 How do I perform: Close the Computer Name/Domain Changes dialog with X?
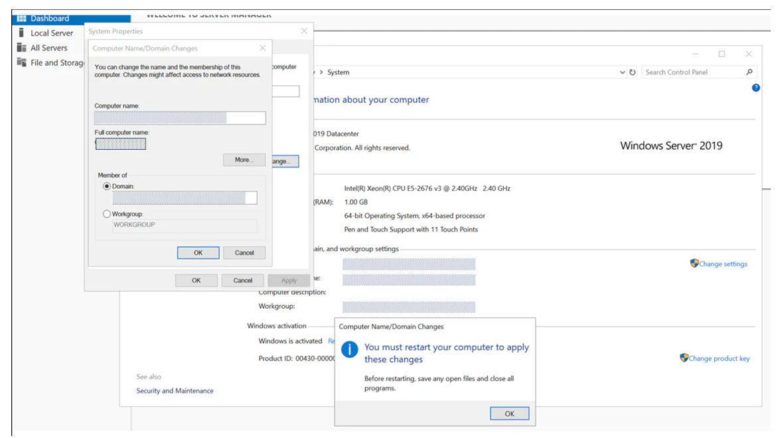click(x=262, y=48)
